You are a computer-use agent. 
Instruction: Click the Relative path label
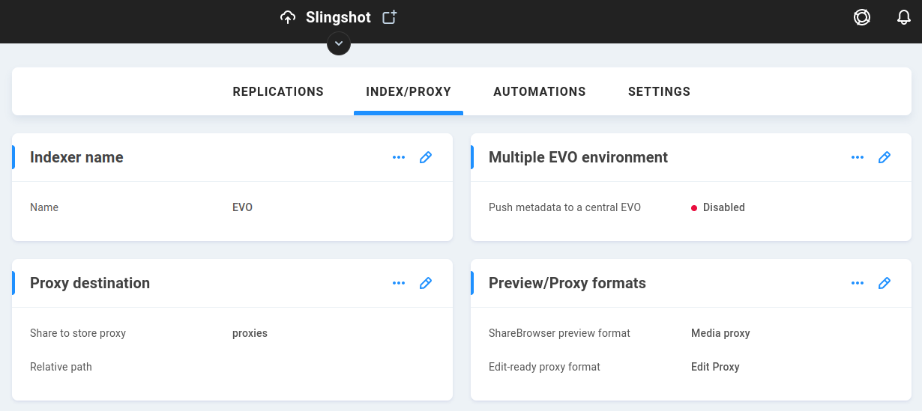click(x=61, y=367)
